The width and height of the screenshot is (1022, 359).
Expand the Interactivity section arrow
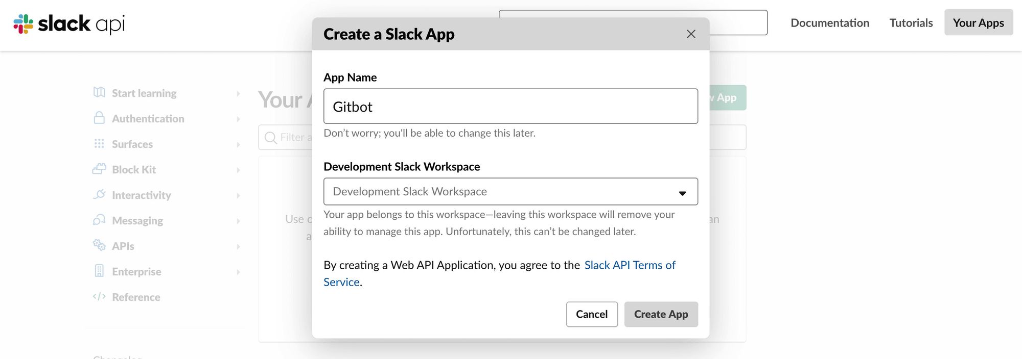(x=238, y=195)
